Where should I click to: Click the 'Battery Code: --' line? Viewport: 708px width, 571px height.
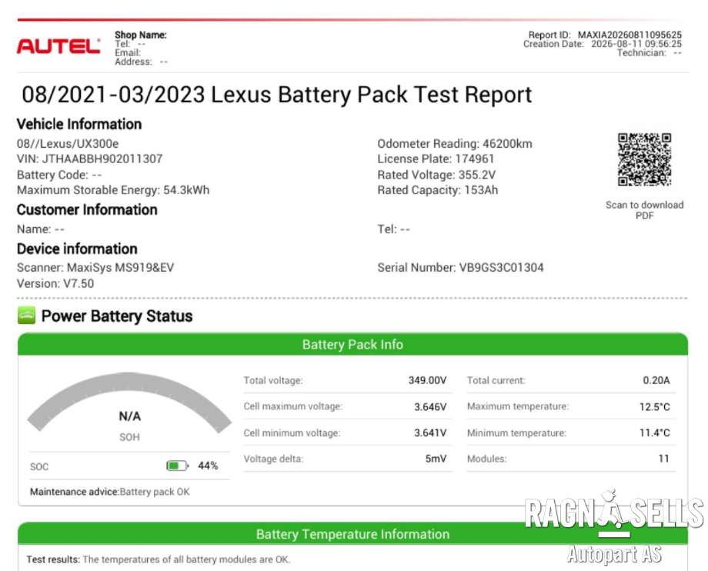pos(59,175)
